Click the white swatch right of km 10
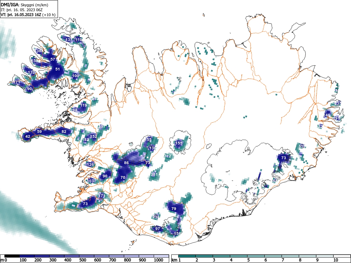The height and width of the screenshot is (263, 351). tap(342, 256)
